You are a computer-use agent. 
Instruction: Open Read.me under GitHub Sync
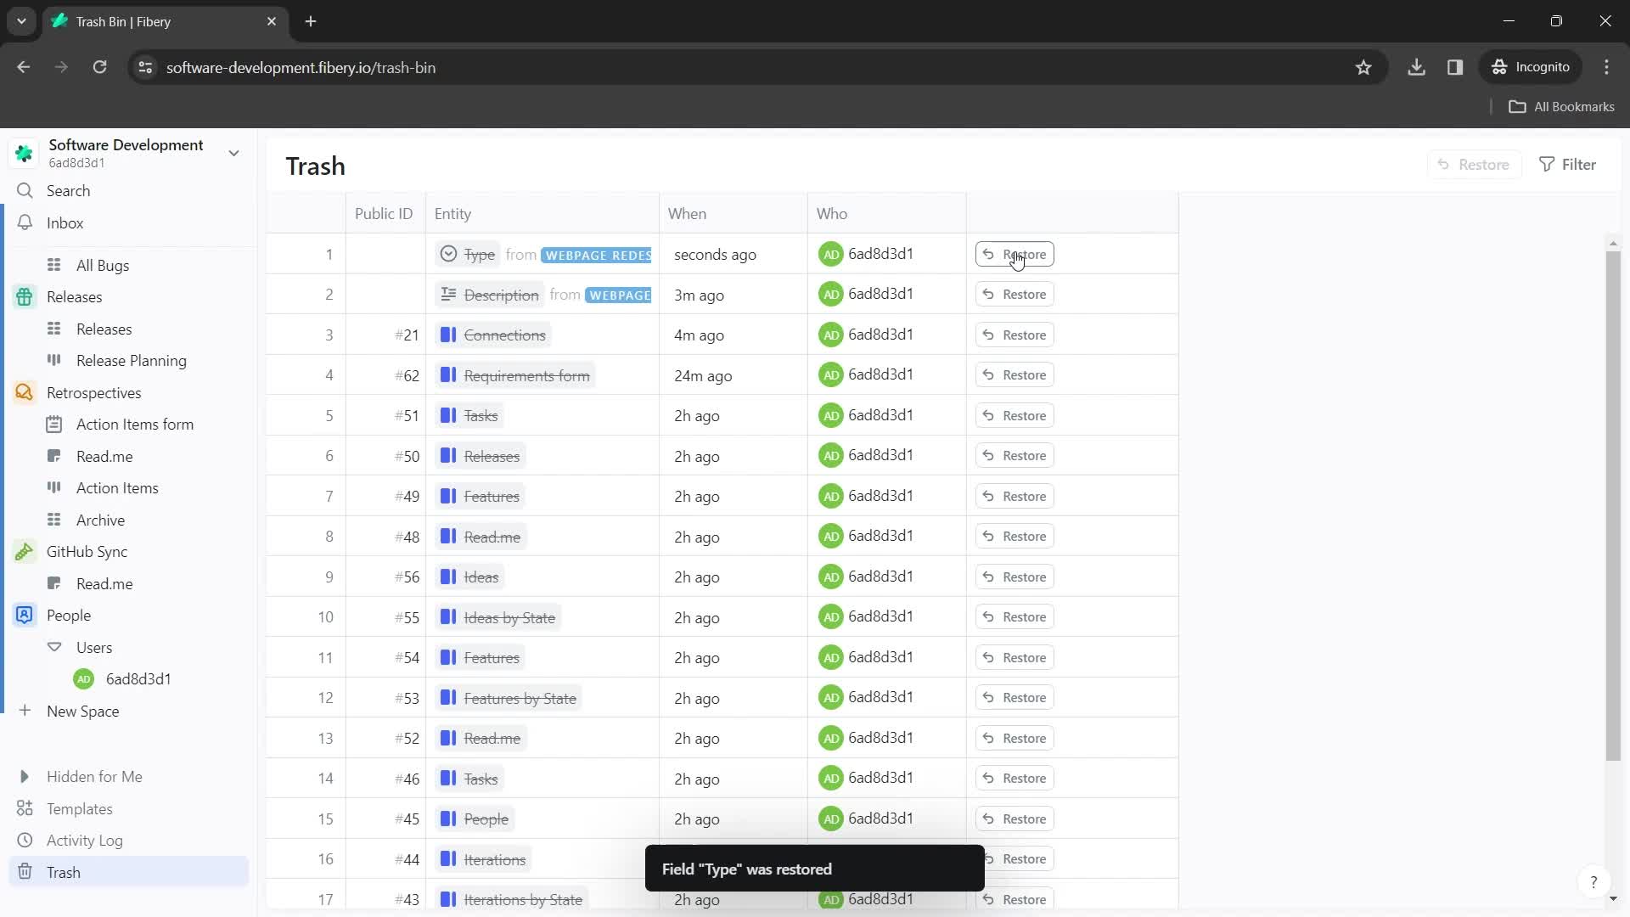click(x=104, y=584)
